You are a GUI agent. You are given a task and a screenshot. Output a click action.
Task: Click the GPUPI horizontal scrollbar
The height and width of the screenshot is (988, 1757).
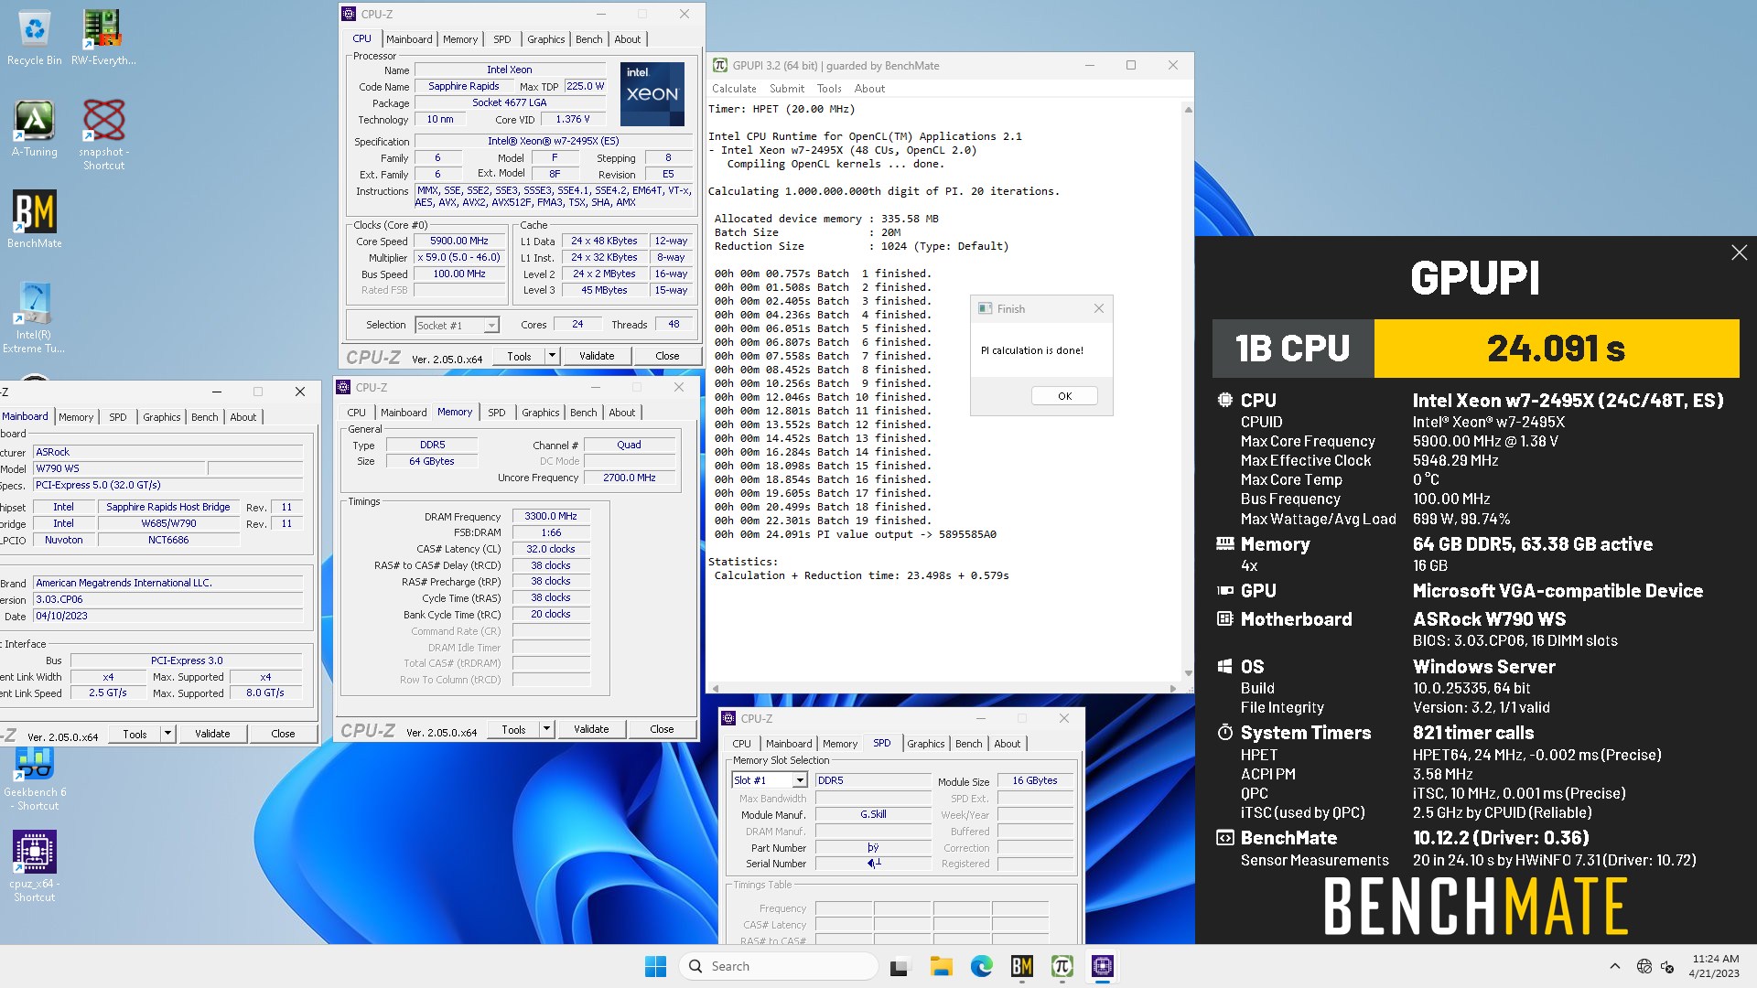[x=944, y=688]
